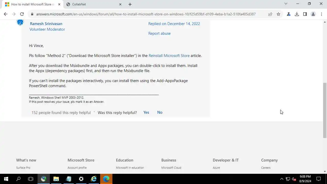This screenshot has height=184, width=327.
Task: Toggle the browser side panel
Action: pos(305,14)
